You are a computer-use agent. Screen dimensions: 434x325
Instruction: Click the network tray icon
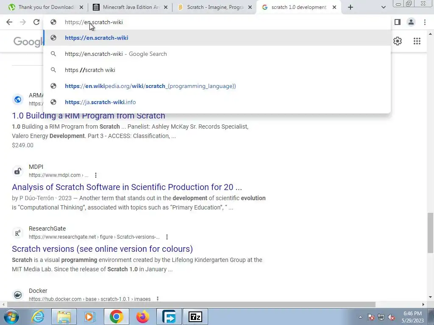[x=381, y=317]
